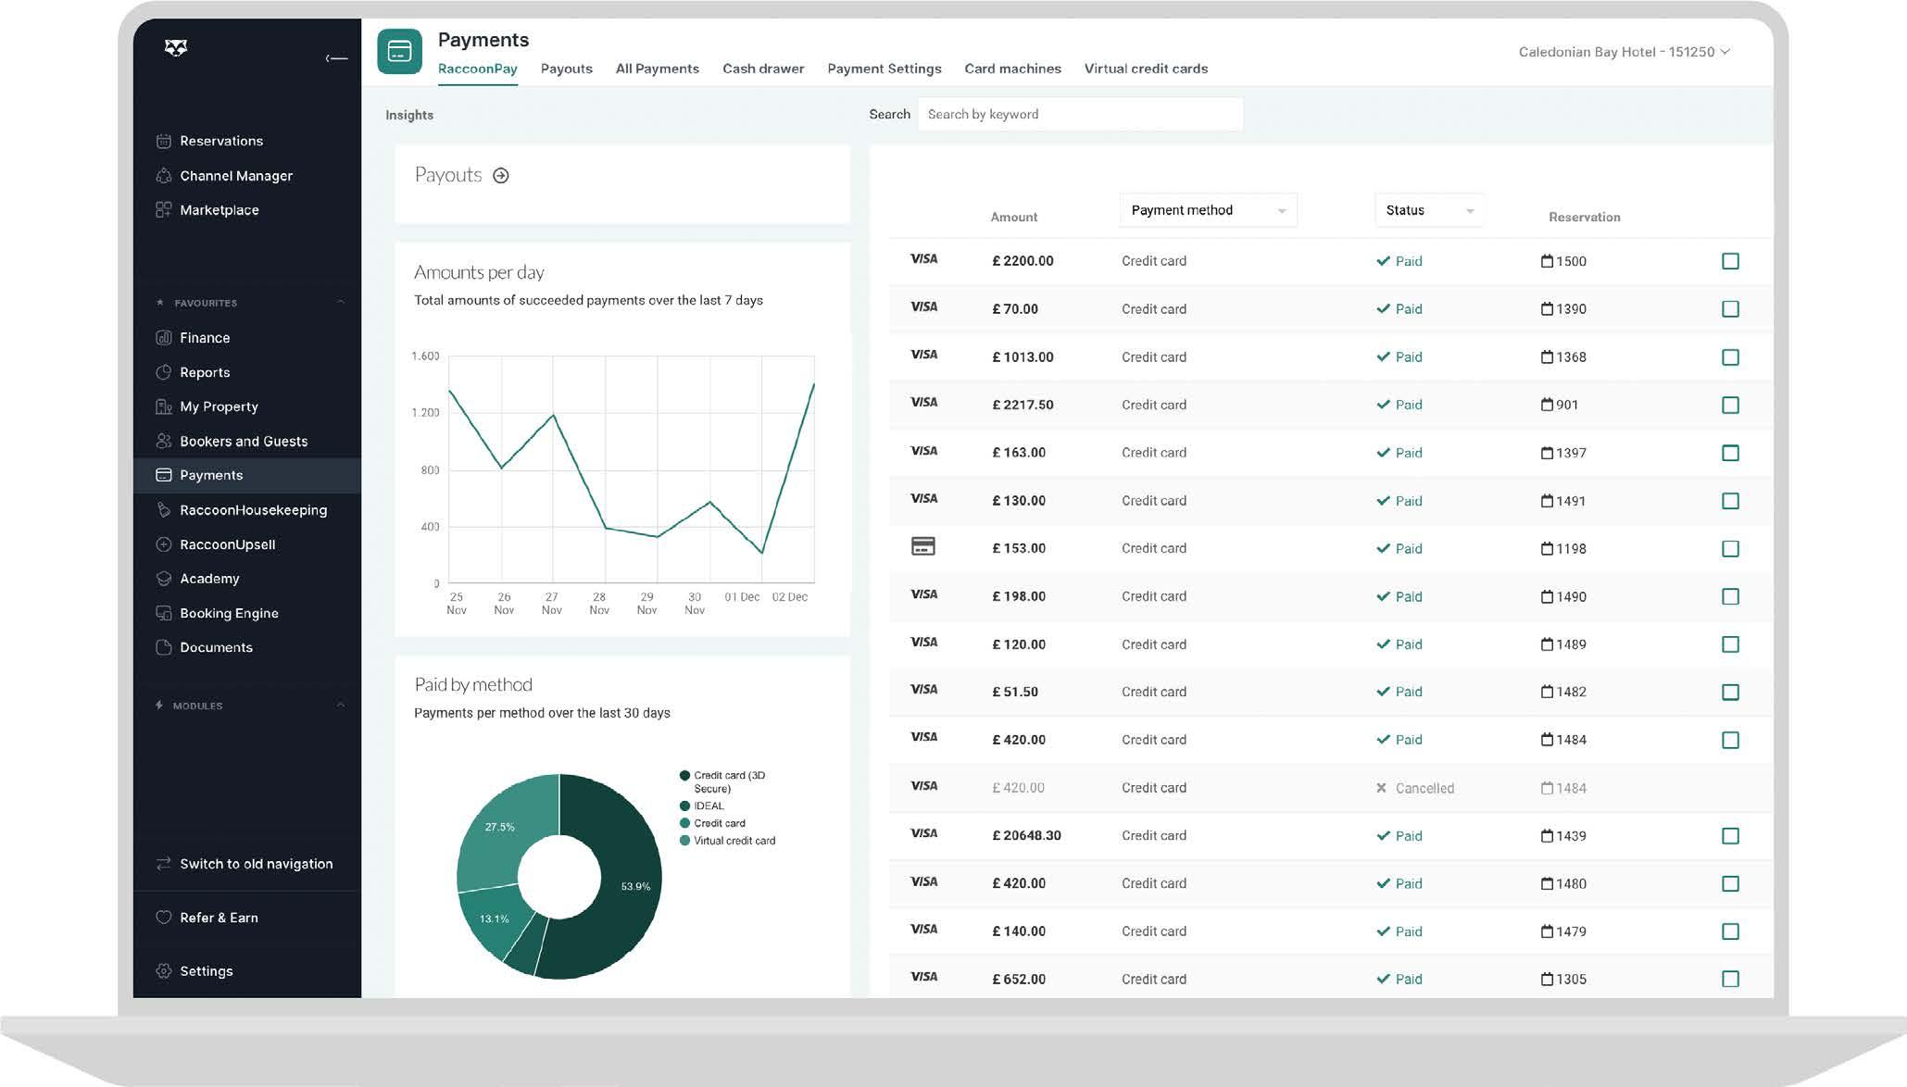Click the Marketplace grid icon
The height and width of the screenshot is (1087, 1907).
pyautogui.click(x=164, y=210)
